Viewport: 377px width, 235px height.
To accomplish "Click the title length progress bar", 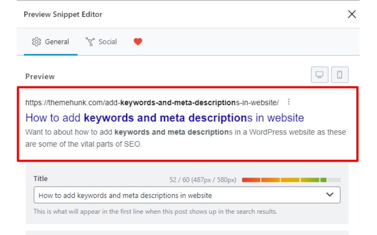I will point(291,180).
